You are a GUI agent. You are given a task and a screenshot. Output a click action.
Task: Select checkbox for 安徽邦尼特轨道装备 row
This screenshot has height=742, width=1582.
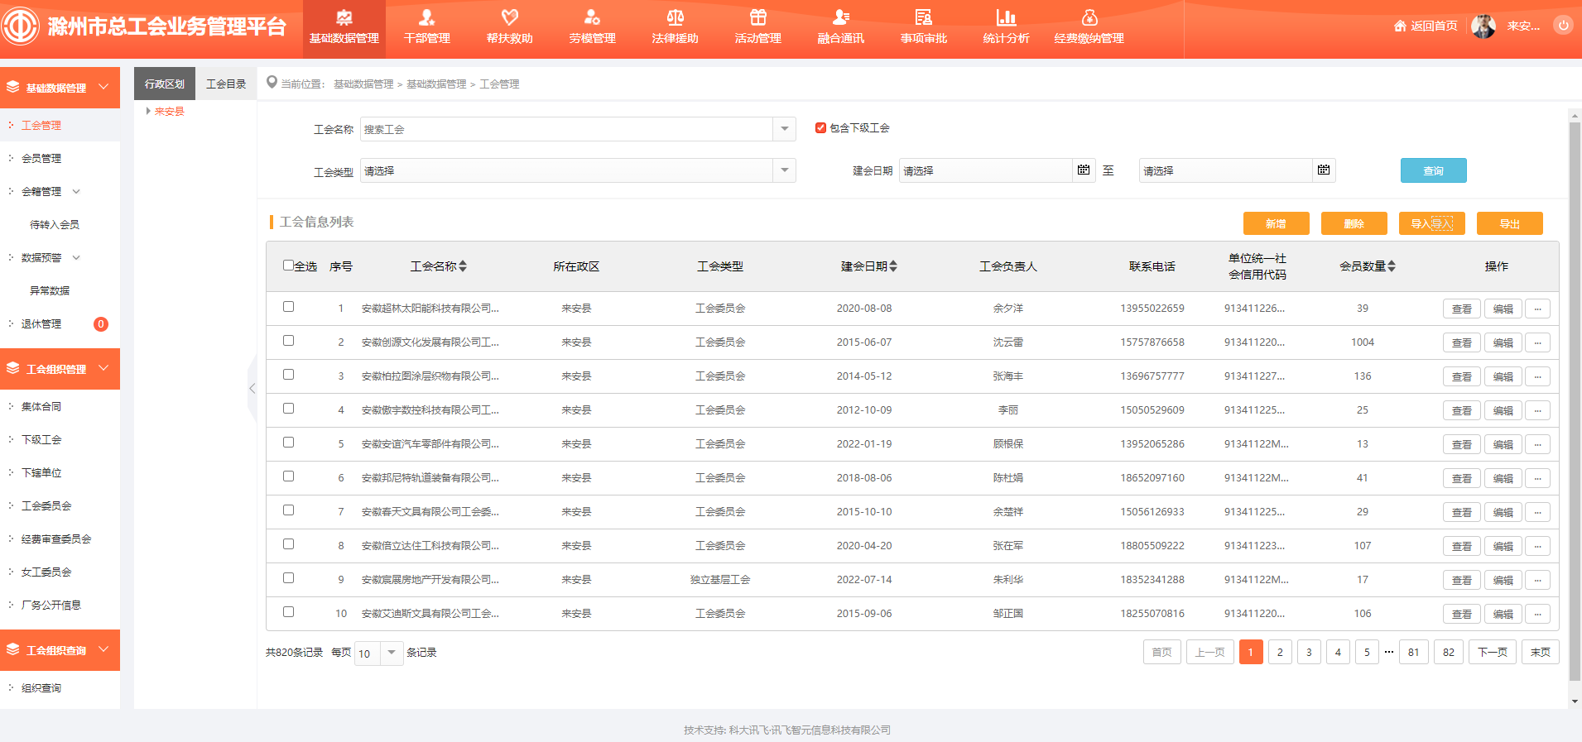pyautogui.click(x=288, y=476)
